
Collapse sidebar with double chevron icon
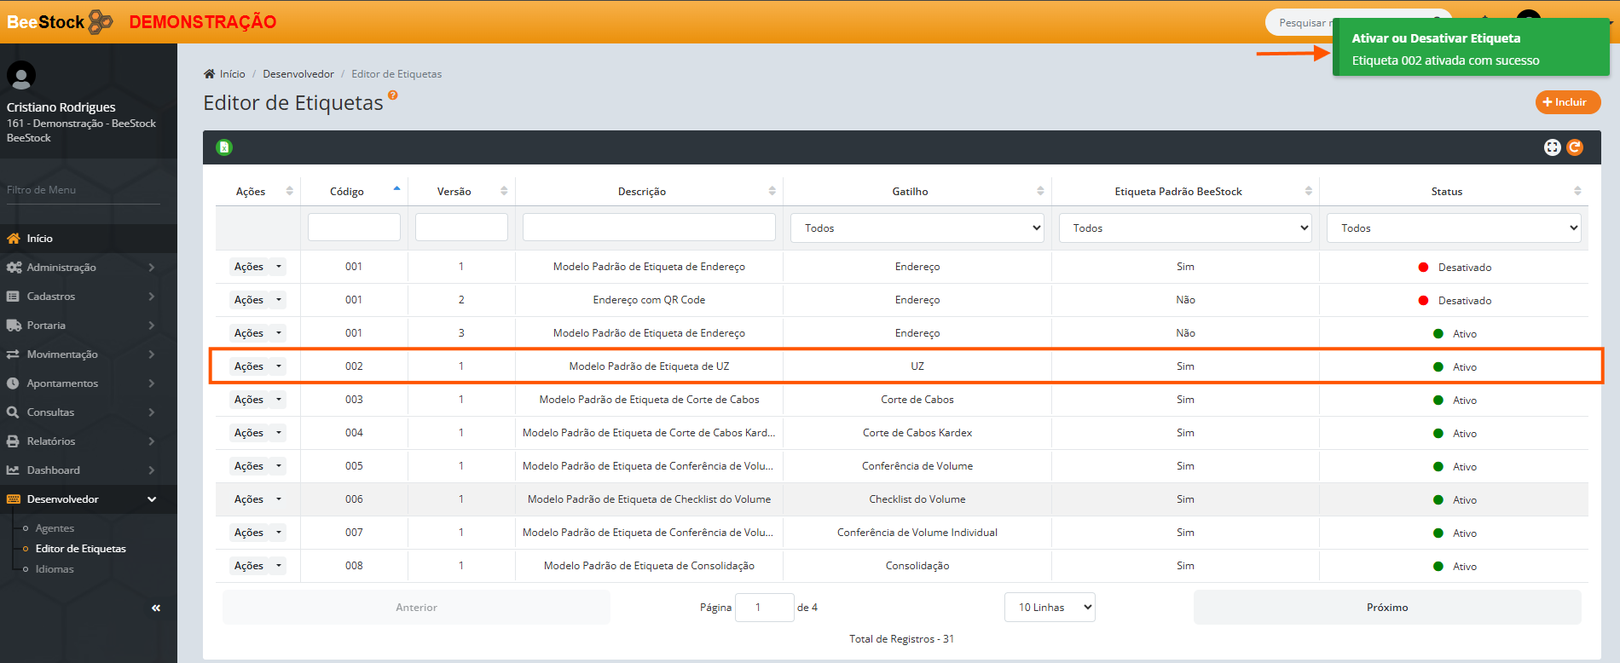pyautogui.click(x=156, y=608)
